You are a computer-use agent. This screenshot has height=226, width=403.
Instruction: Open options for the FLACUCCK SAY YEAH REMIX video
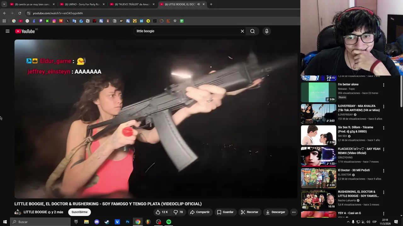(x=383, y=149)
